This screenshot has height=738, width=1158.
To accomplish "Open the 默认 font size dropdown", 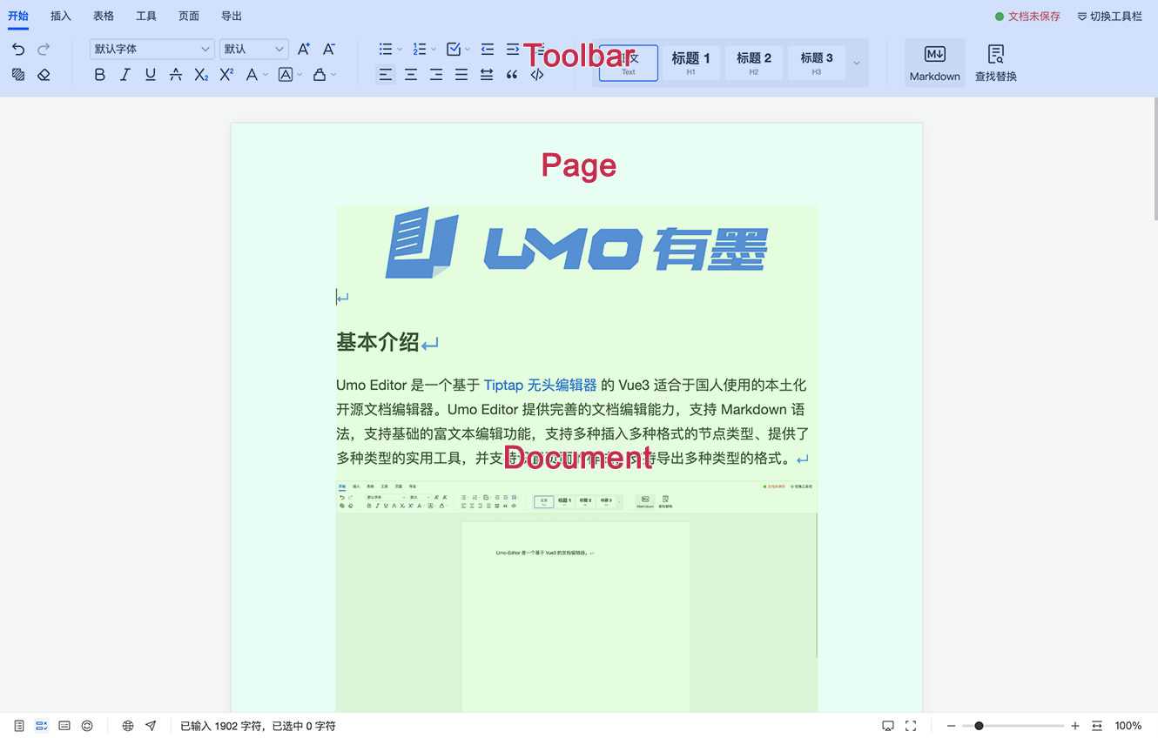I will pyautogui.click(x=253, y=50).
